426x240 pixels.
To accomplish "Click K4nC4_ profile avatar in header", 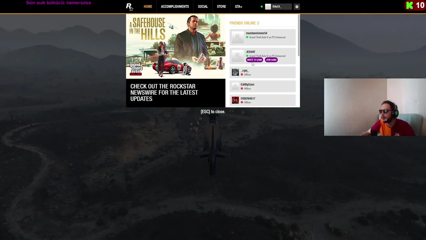I will tap(268, 7).
